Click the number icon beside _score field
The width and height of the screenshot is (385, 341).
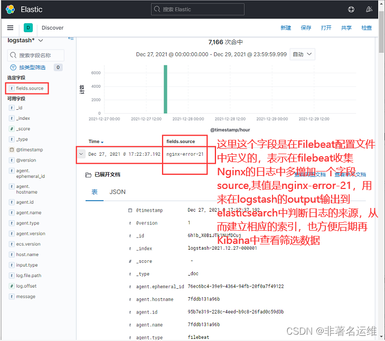12,129
